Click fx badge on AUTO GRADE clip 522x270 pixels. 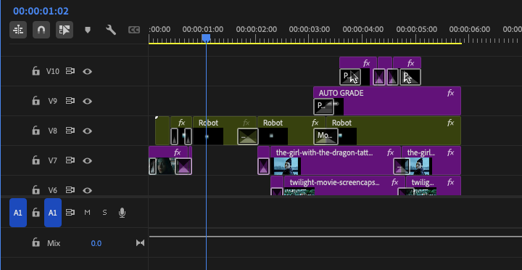[x=450, y=93]
